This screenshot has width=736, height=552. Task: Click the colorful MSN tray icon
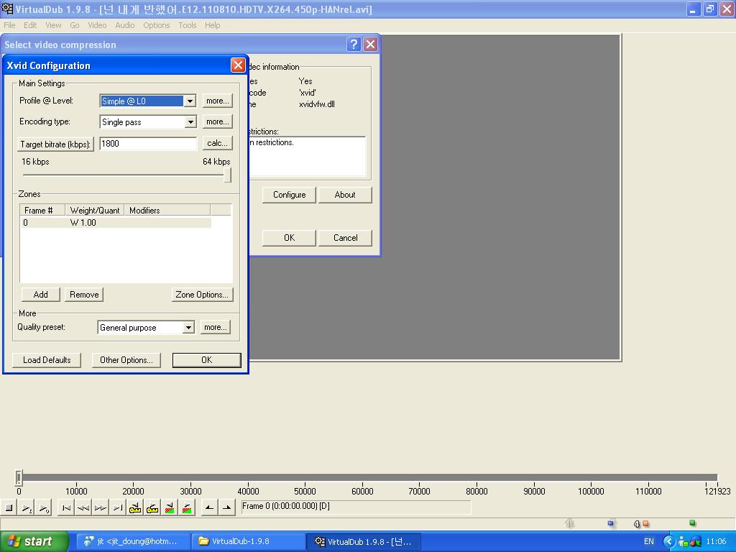[695, 542]
